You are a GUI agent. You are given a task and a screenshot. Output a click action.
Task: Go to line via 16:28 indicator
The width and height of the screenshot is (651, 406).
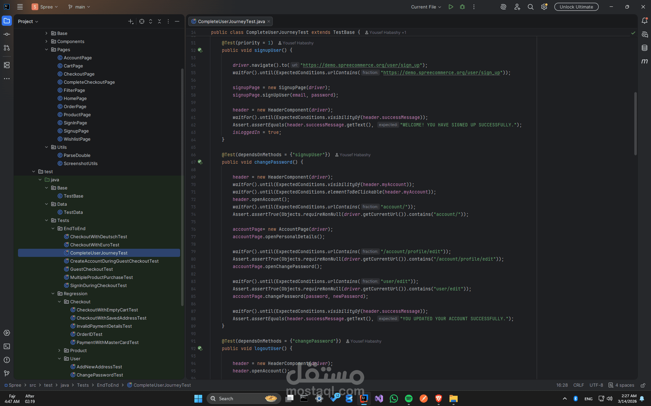[562, 385]
